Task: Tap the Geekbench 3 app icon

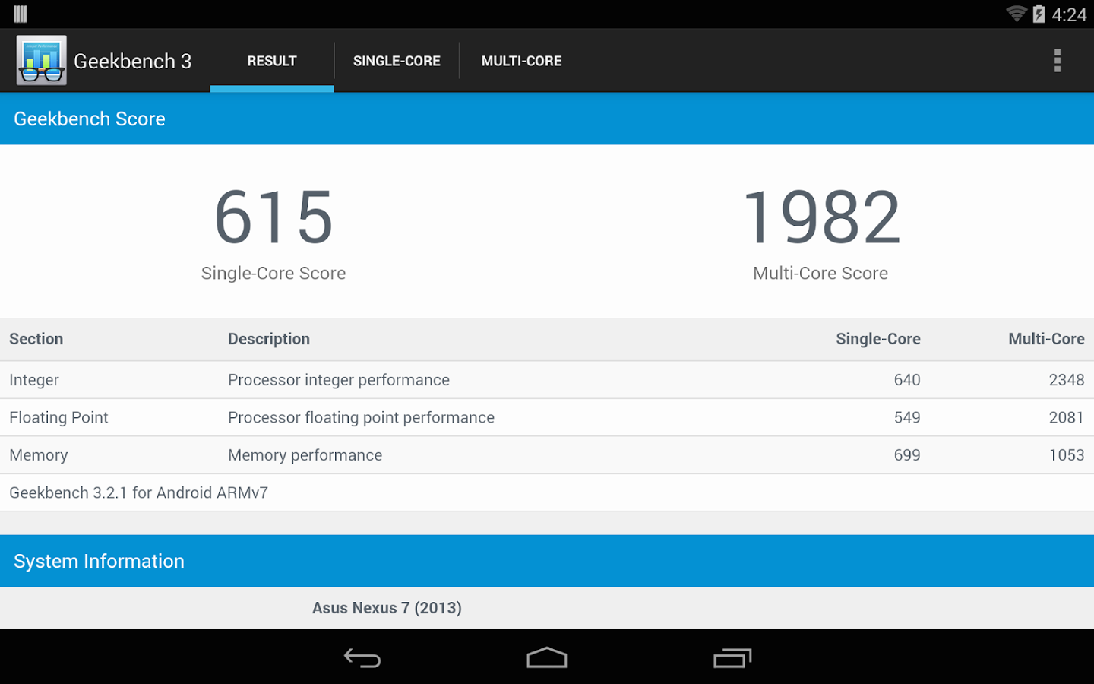Action: point(42,60)
